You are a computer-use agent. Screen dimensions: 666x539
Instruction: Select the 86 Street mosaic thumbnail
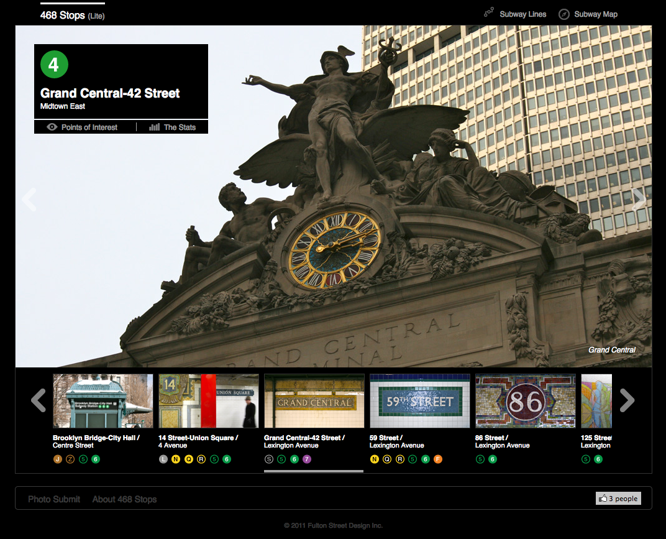[526, 401]
